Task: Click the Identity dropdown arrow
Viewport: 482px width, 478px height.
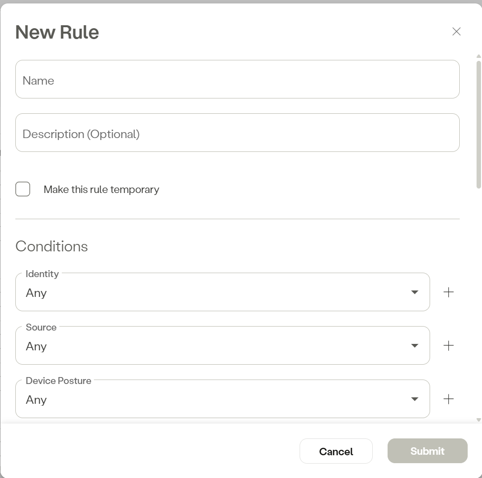Action: 415,292
